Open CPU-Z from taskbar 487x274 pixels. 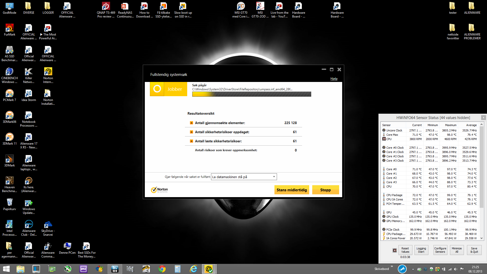pyautogui.click(x=83, y=269)
